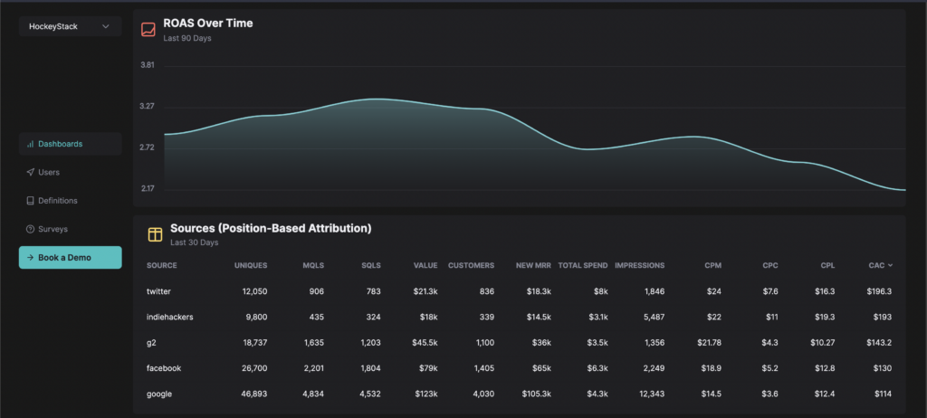Expand the HockeyStack workspace dropdown
927x418 pixels.
tap(71, 26)
